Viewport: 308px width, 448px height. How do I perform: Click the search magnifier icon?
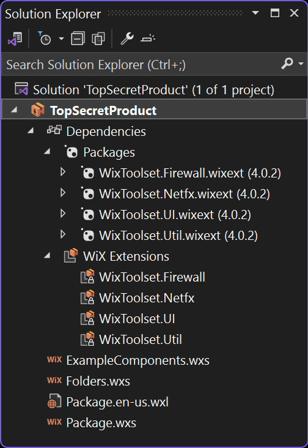click(x=287, y=64)
